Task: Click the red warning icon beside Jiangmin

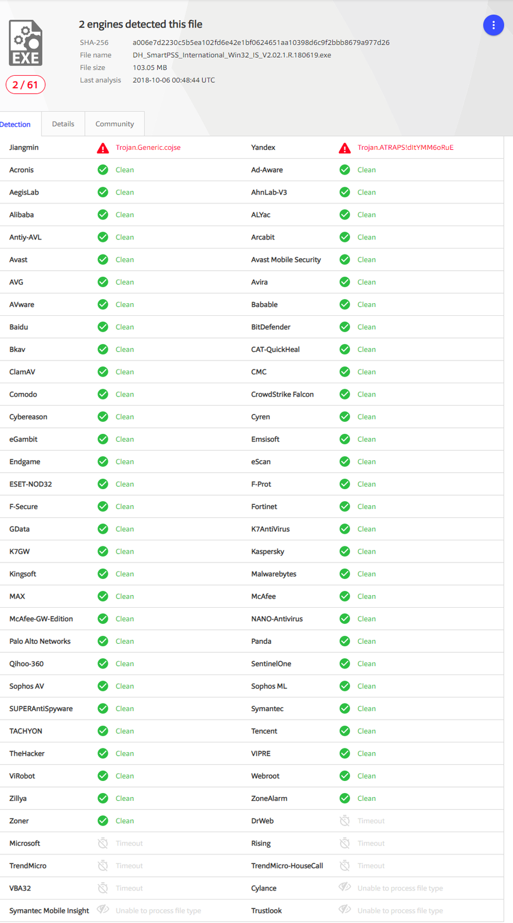Action: tap(103, 148)
